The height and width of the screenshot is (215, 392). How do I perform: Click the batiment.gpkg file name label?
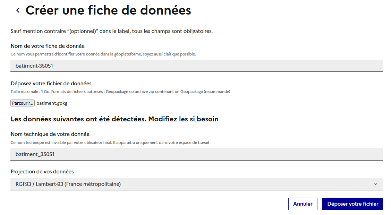point(52,103)
